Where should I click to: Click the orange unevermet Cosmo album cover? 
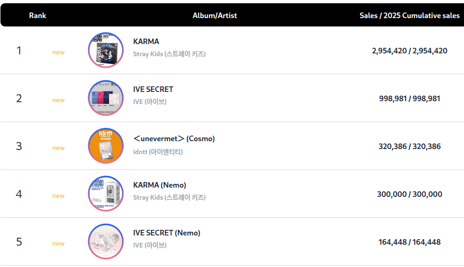(106, 146)
